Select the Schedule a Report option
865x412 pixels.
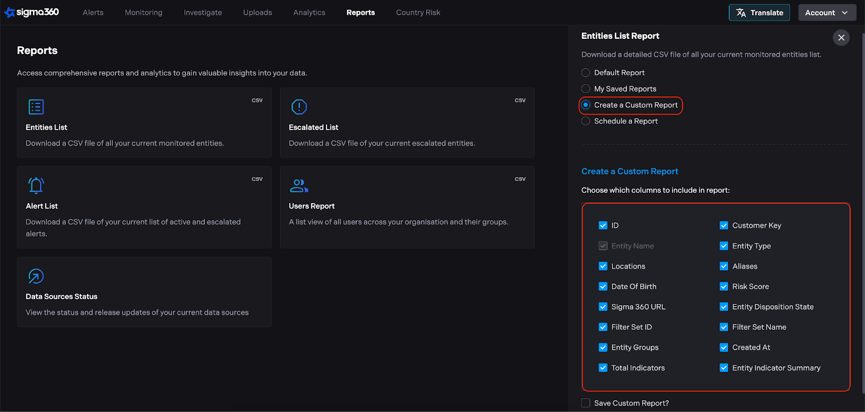pyautogui.click(x=585, y=121)
